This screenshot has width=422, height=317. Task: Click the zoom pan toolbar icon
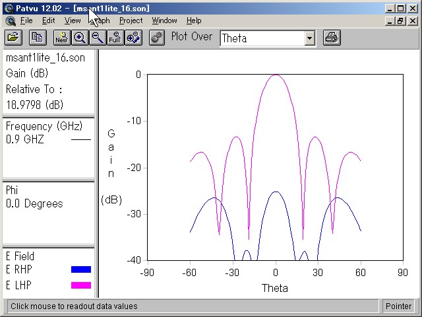coord(133,37)
